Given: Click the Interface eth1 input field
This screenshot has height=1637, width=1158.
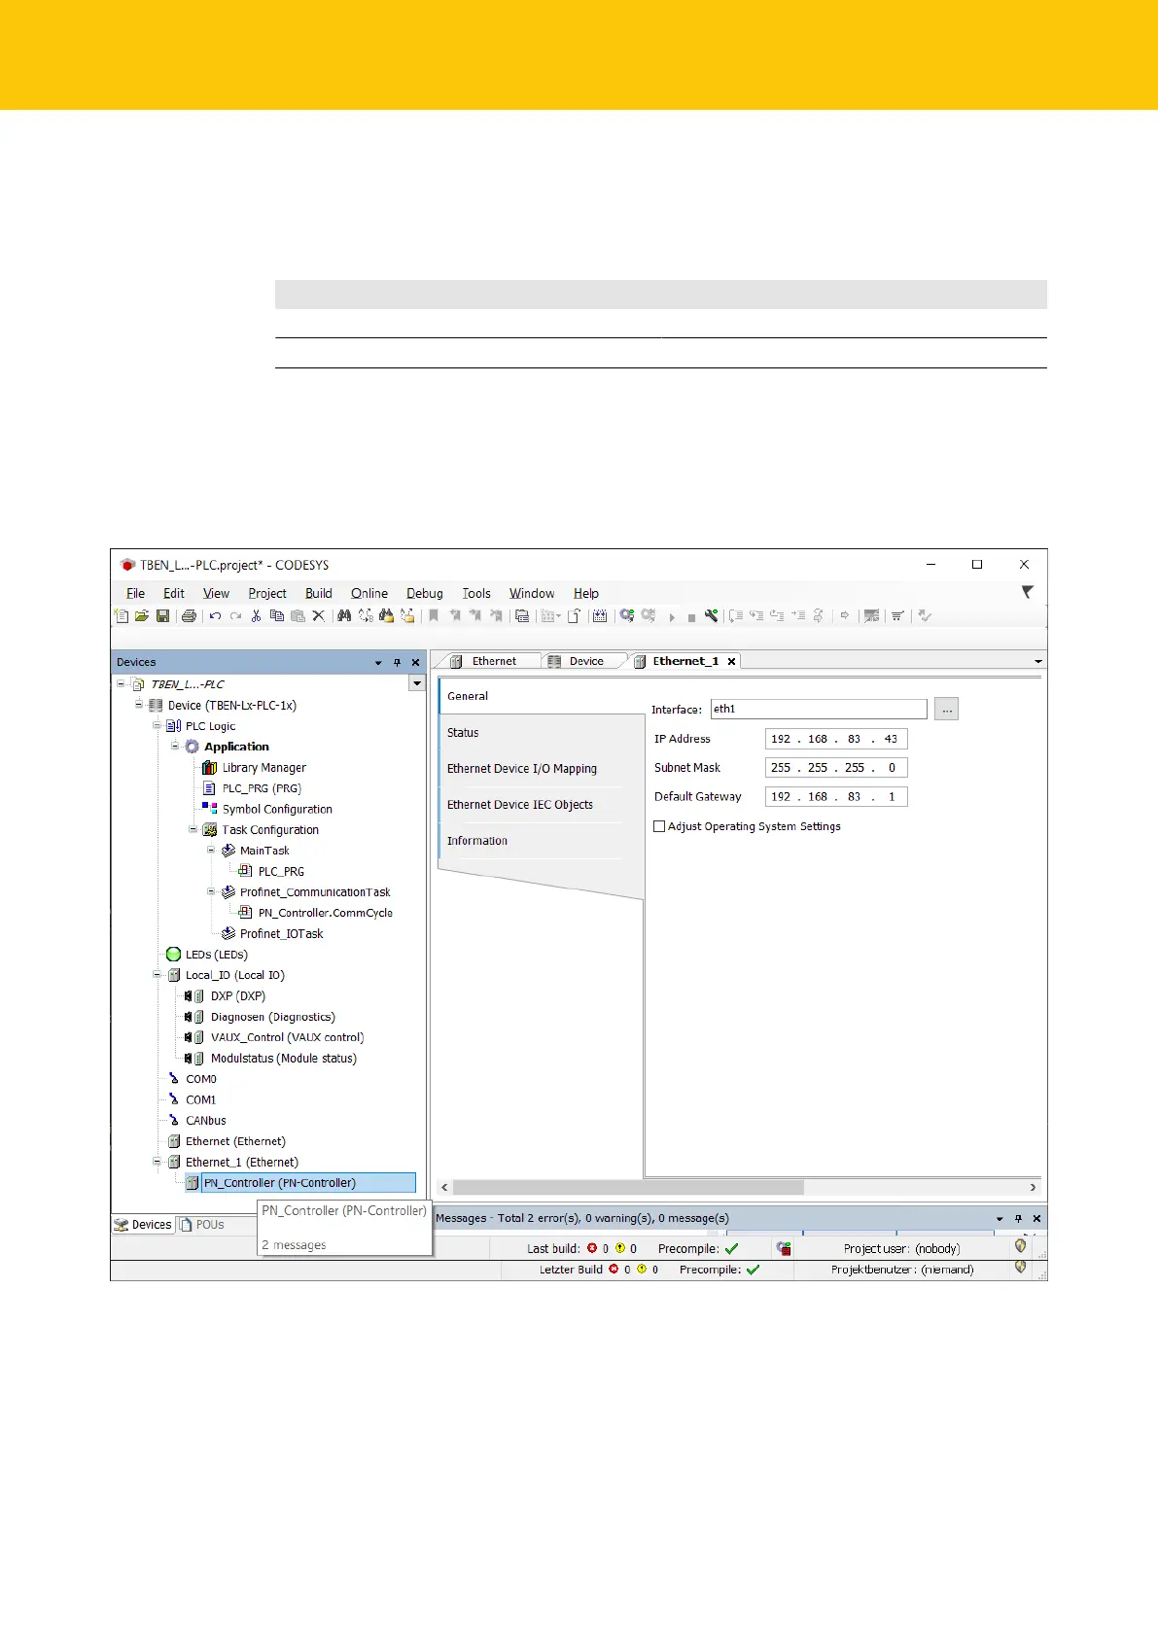Looking at the screenshot, I should [x=819, y=710].
